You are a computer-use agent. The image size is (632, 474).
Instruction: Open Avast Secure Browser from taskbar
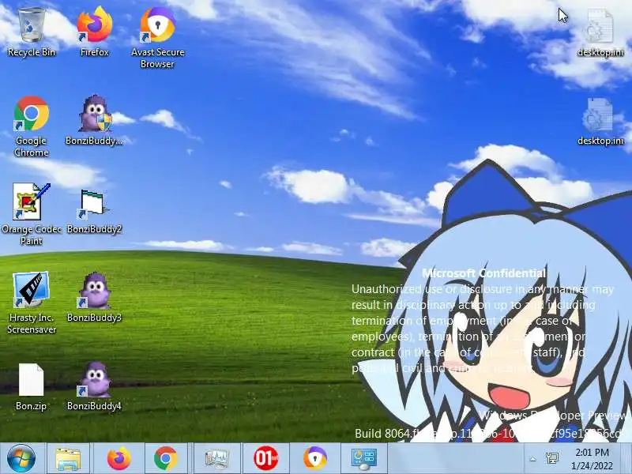tap(315, 459)
